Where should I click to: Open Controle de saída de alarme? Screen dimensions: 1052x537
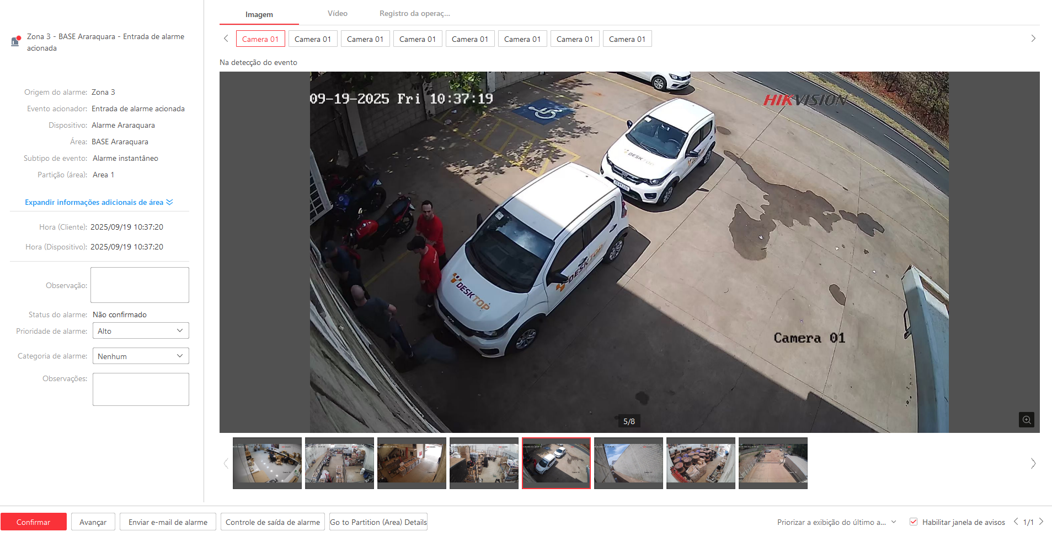273,522
